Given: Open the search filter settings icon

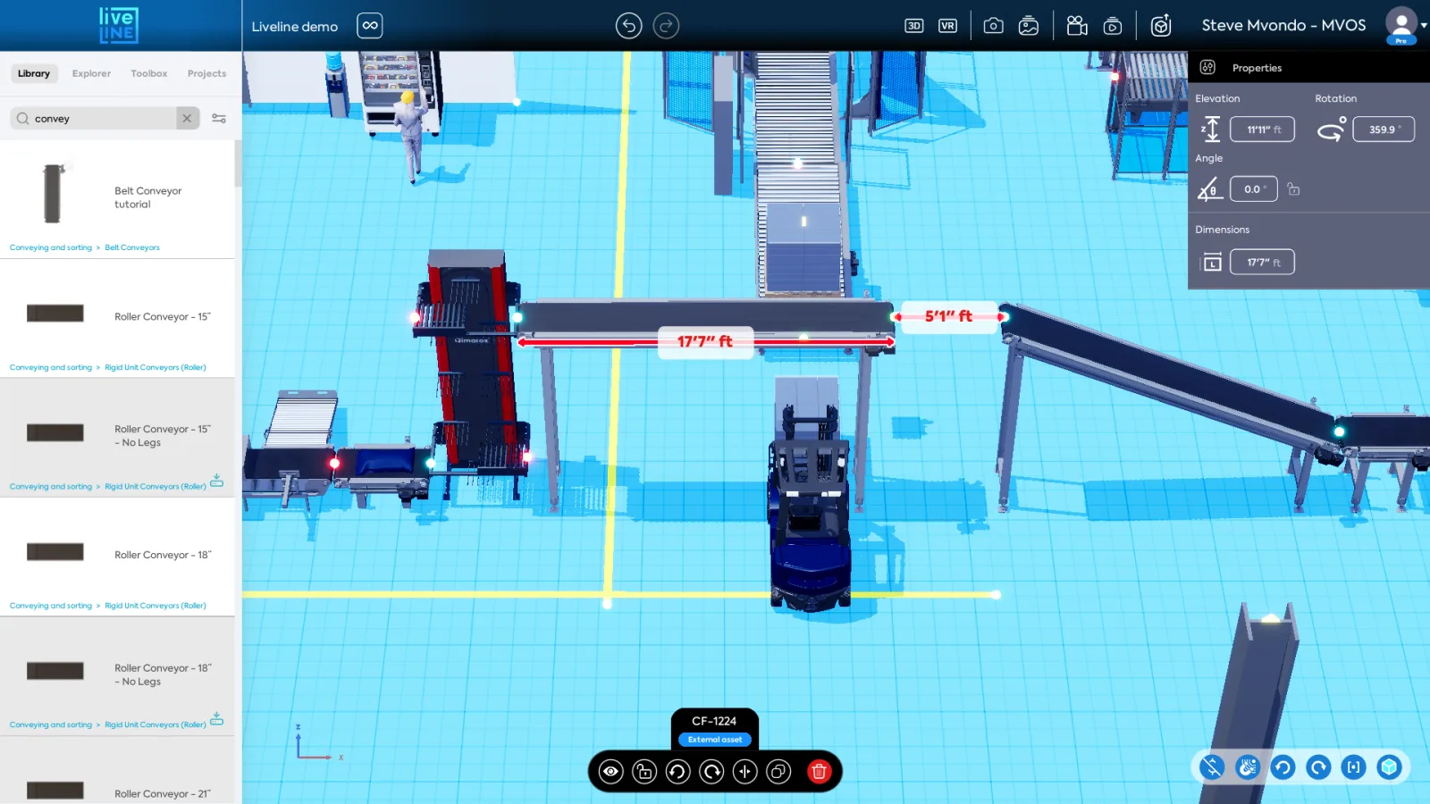Looking at the screenshot, I should pyautogui.click(x=219, y=118).
